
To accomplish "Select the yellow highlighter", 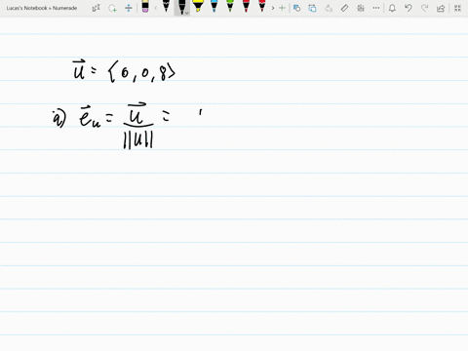I will tap(198, 7).
